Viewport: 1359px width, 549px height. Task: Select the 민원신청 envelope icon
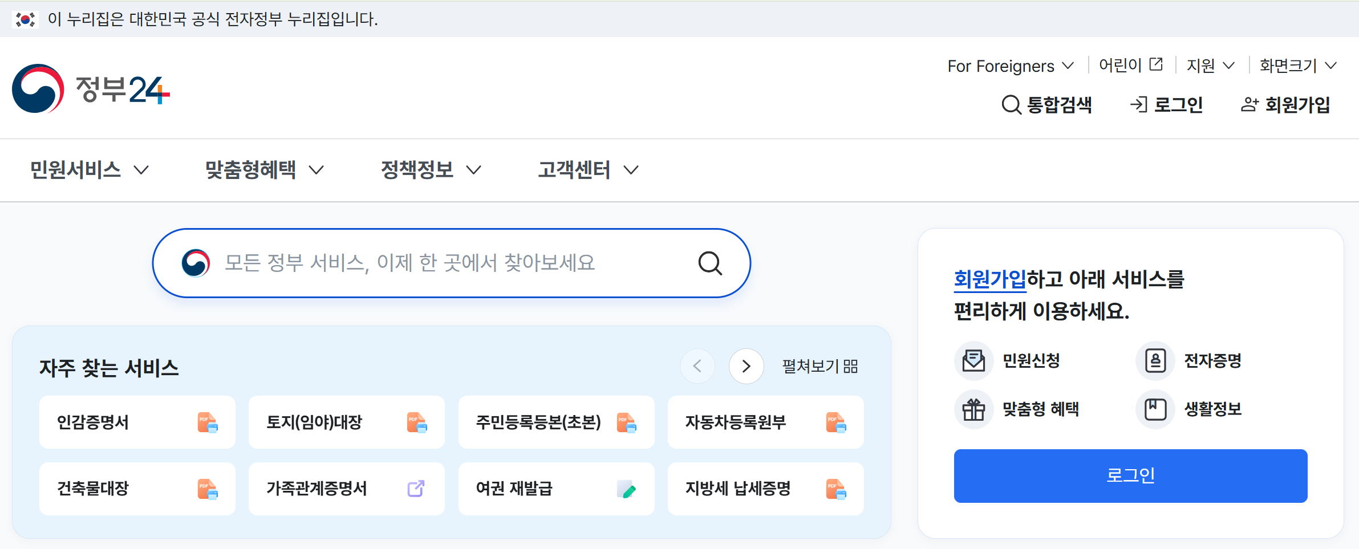coord(973,360)
